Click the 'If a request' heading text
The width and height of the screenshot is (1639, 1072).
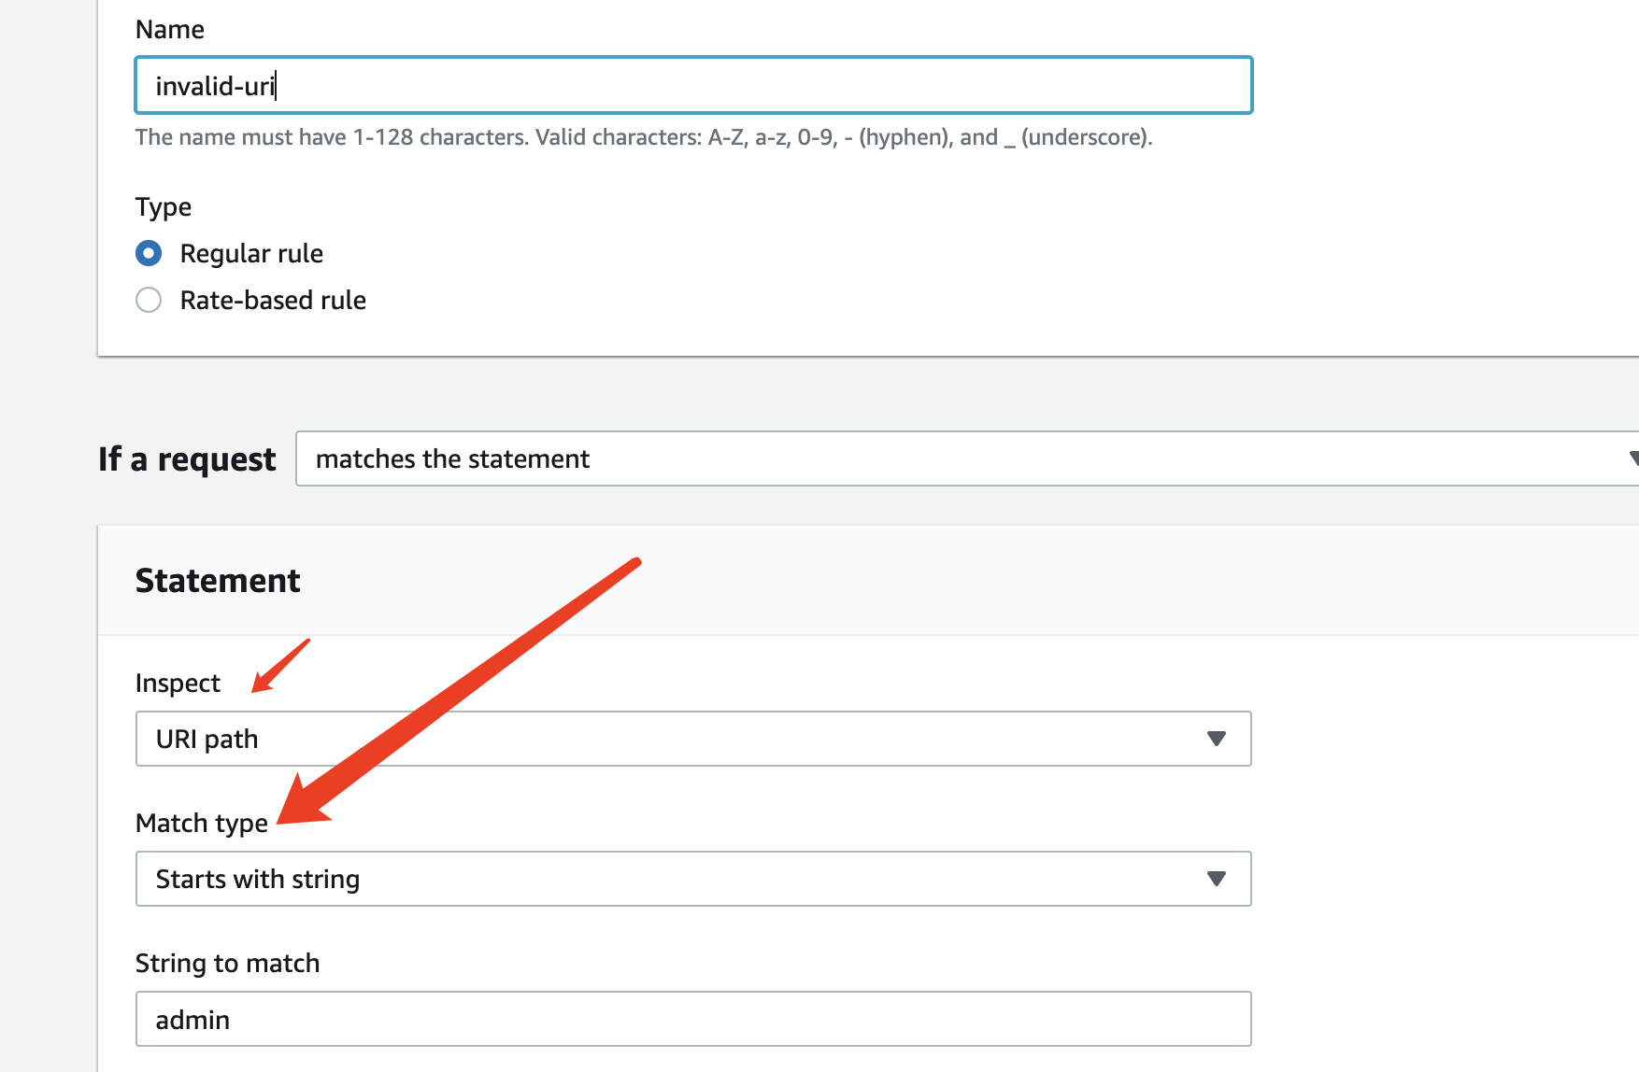(x=187, y=458)
